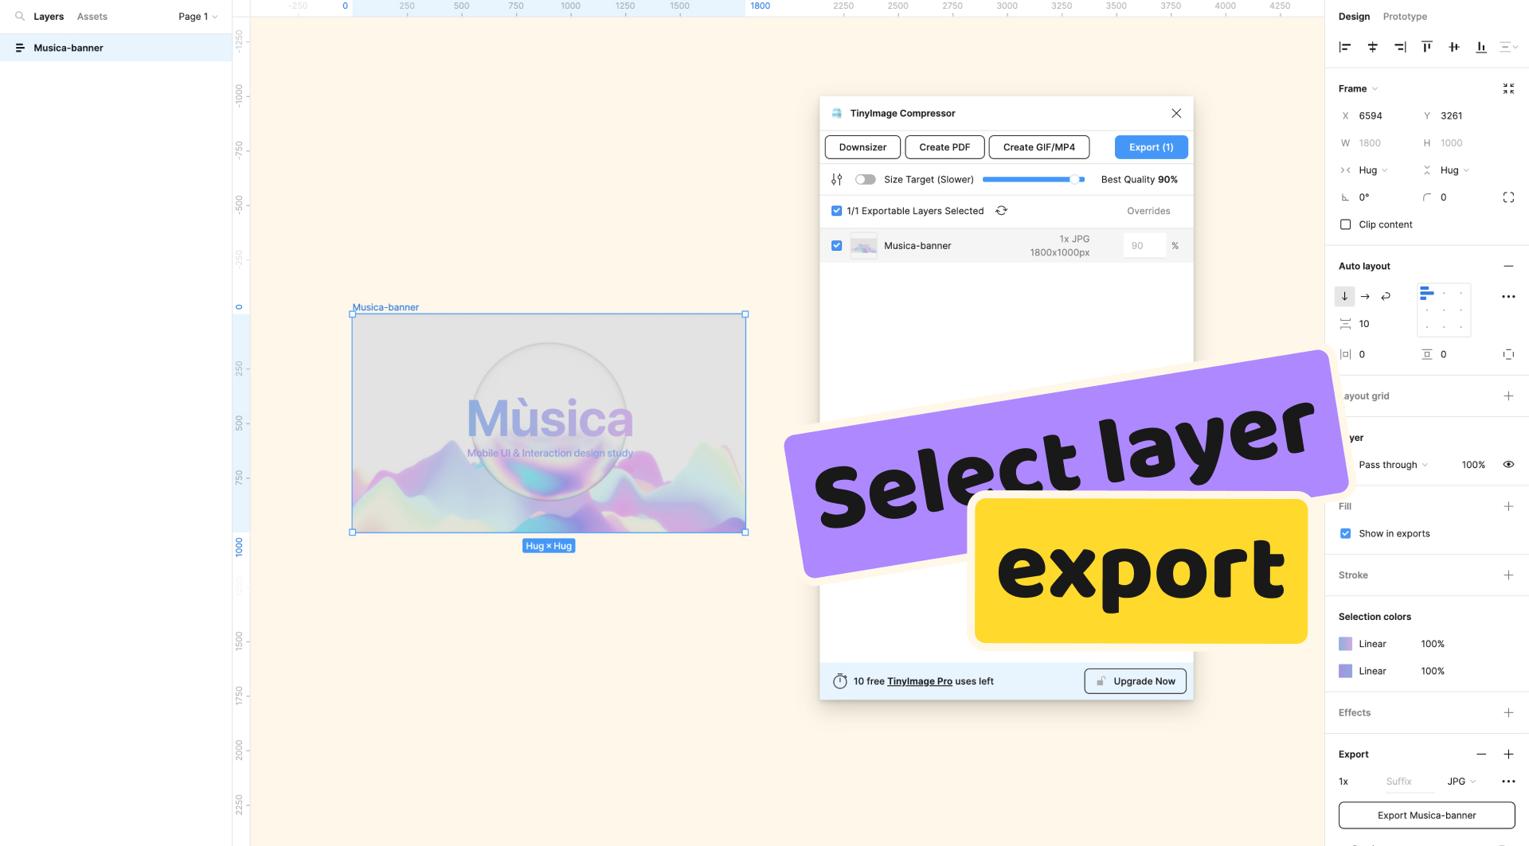The height and width of the screenshot is (846, 1529).
Task: Click the align top icon
Action: (1426, 47)
